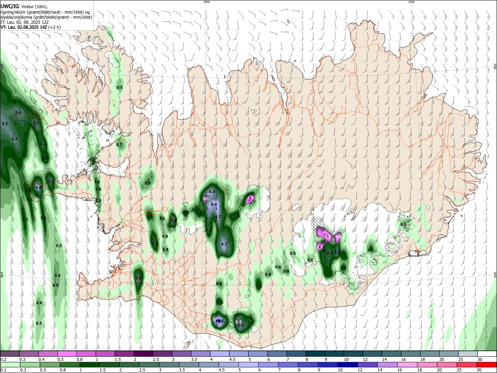Pick the lilac swatch labelled 14 in bottom legend row
Screen dimensions: 497x373
click(x=388, y=364)
